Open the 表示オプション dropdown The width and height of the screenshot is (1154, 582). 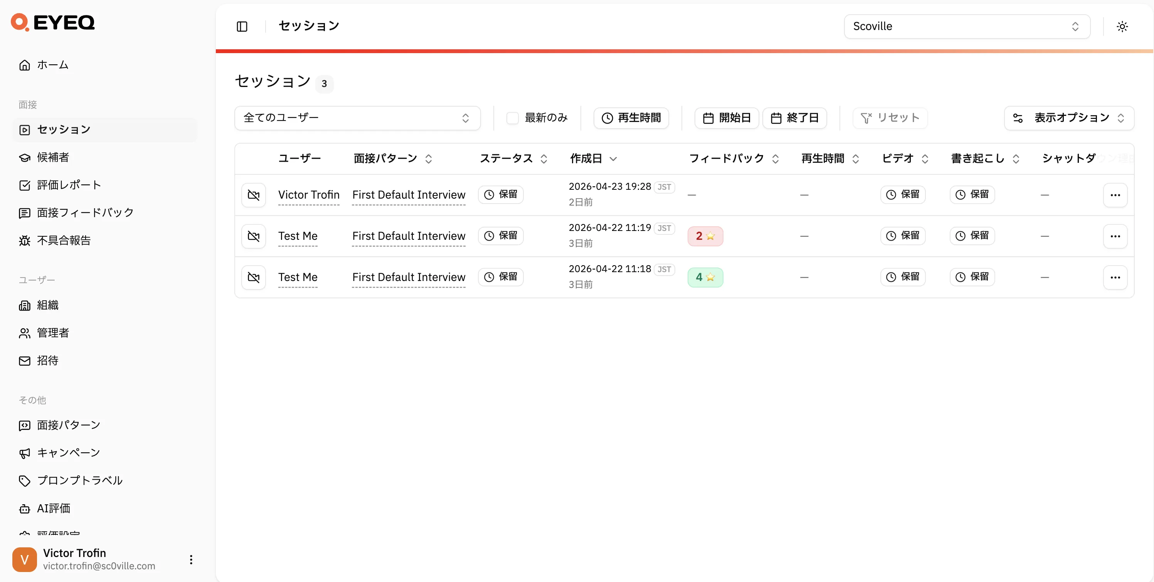click(1069, 118)
